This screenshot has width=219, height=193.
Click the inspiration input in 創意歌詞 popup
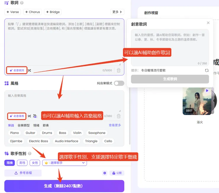click(170, 47)
